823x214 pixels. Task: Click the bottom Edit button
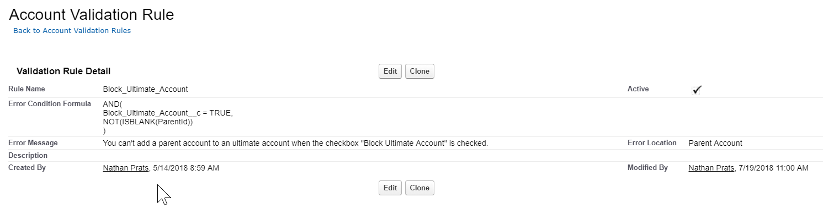coord(390,188)
